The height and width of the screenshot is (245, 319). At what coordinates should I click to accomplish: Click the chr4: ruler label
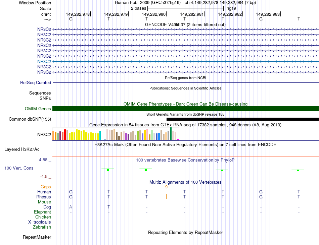click(46, 14)
